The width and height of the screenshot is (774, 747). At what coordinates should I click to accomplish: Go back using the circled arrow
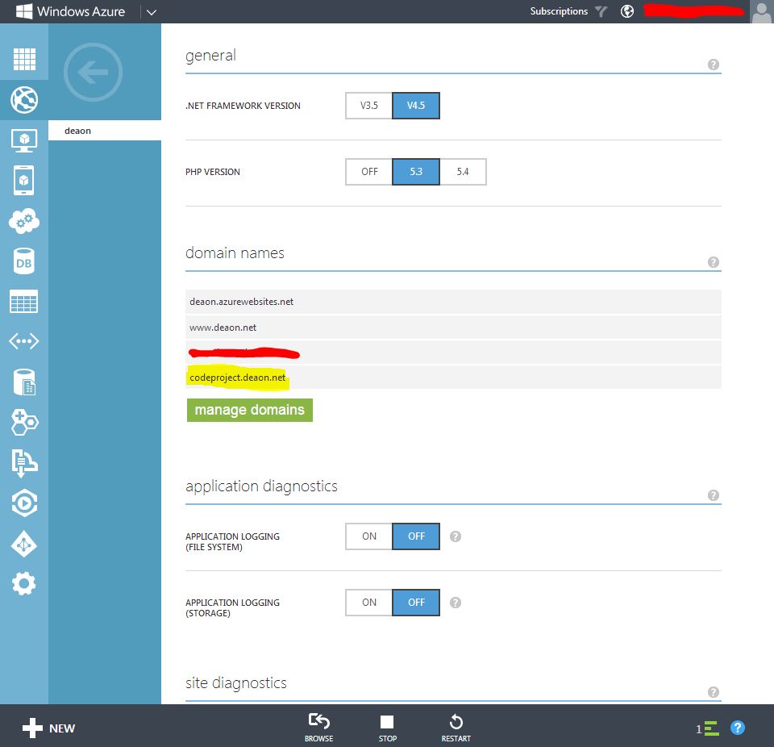93,72
